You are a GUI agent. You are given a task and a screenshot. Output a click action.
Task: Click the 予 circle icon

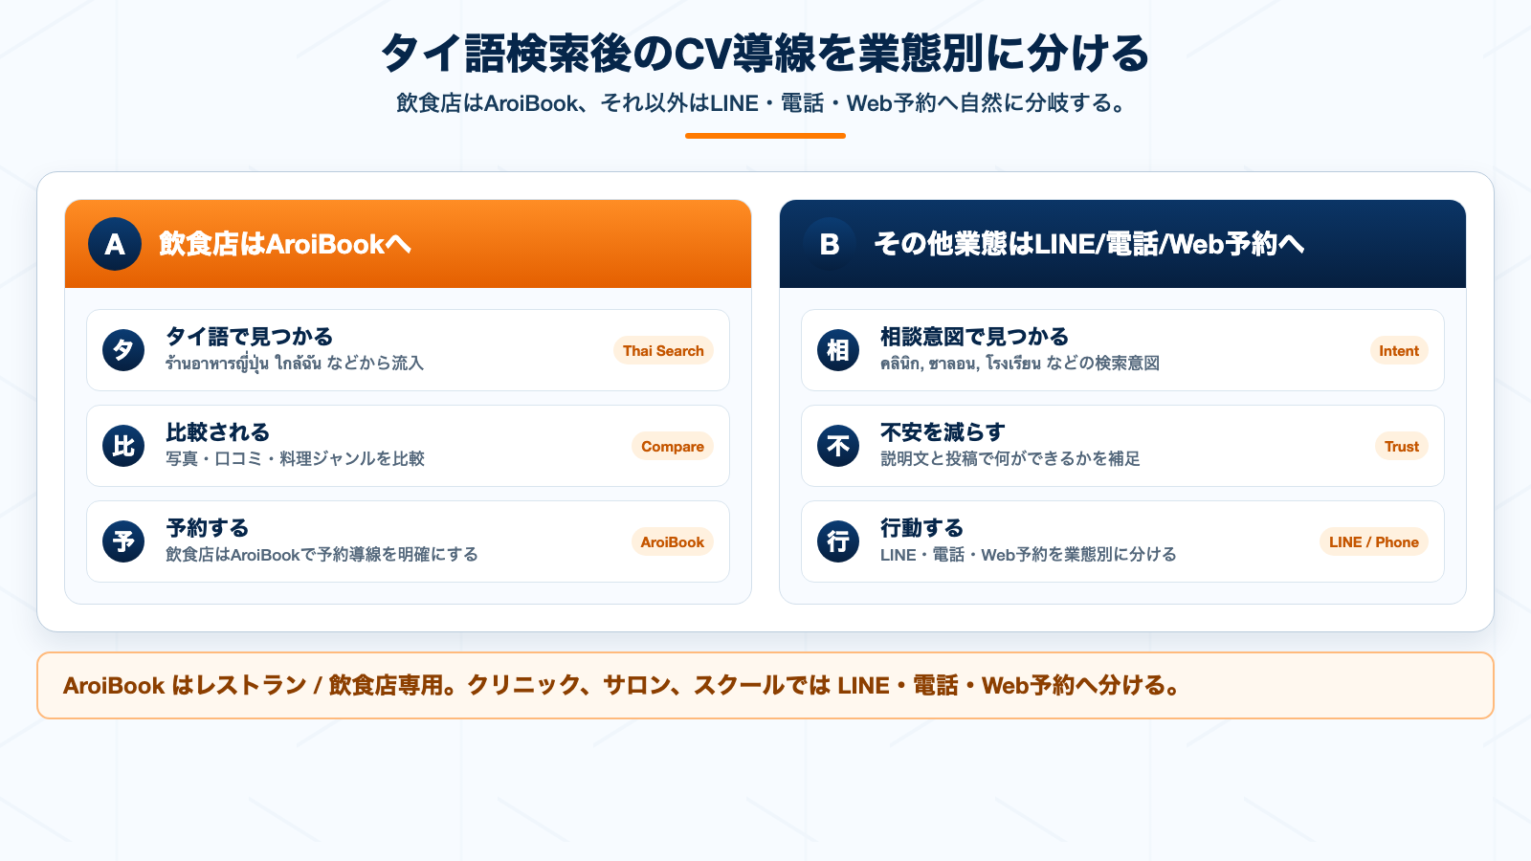click(123, 541)
